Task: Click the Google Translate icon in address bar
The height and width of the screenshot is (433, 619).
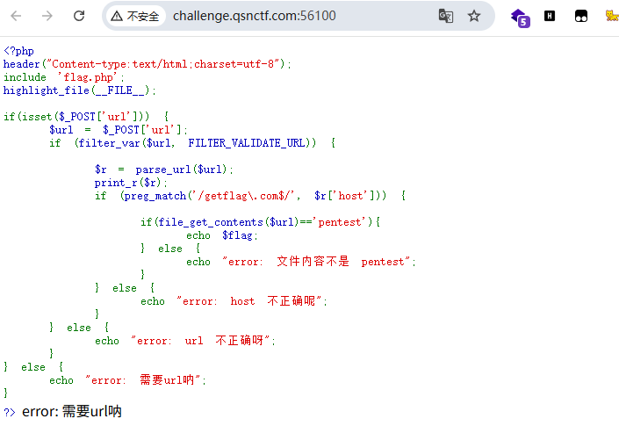Action: [446, 16]
